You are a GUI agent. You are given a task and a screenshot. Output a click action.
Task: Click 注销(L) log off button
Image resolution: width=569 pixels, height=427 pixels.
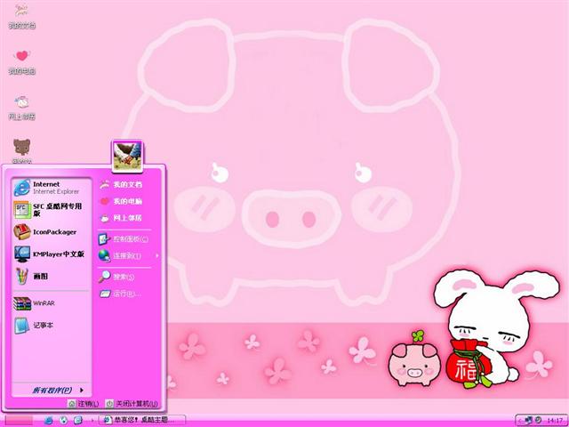pyautogui.click(x=84, y=404)
